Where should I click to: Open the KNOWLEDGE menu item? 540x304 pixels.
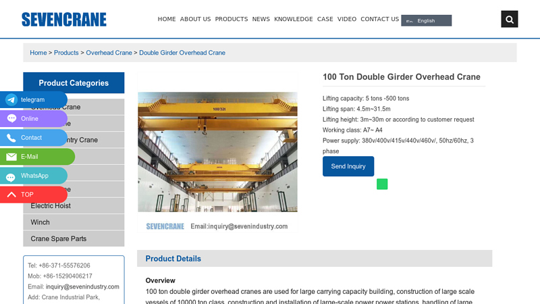[x=294, y=19]
